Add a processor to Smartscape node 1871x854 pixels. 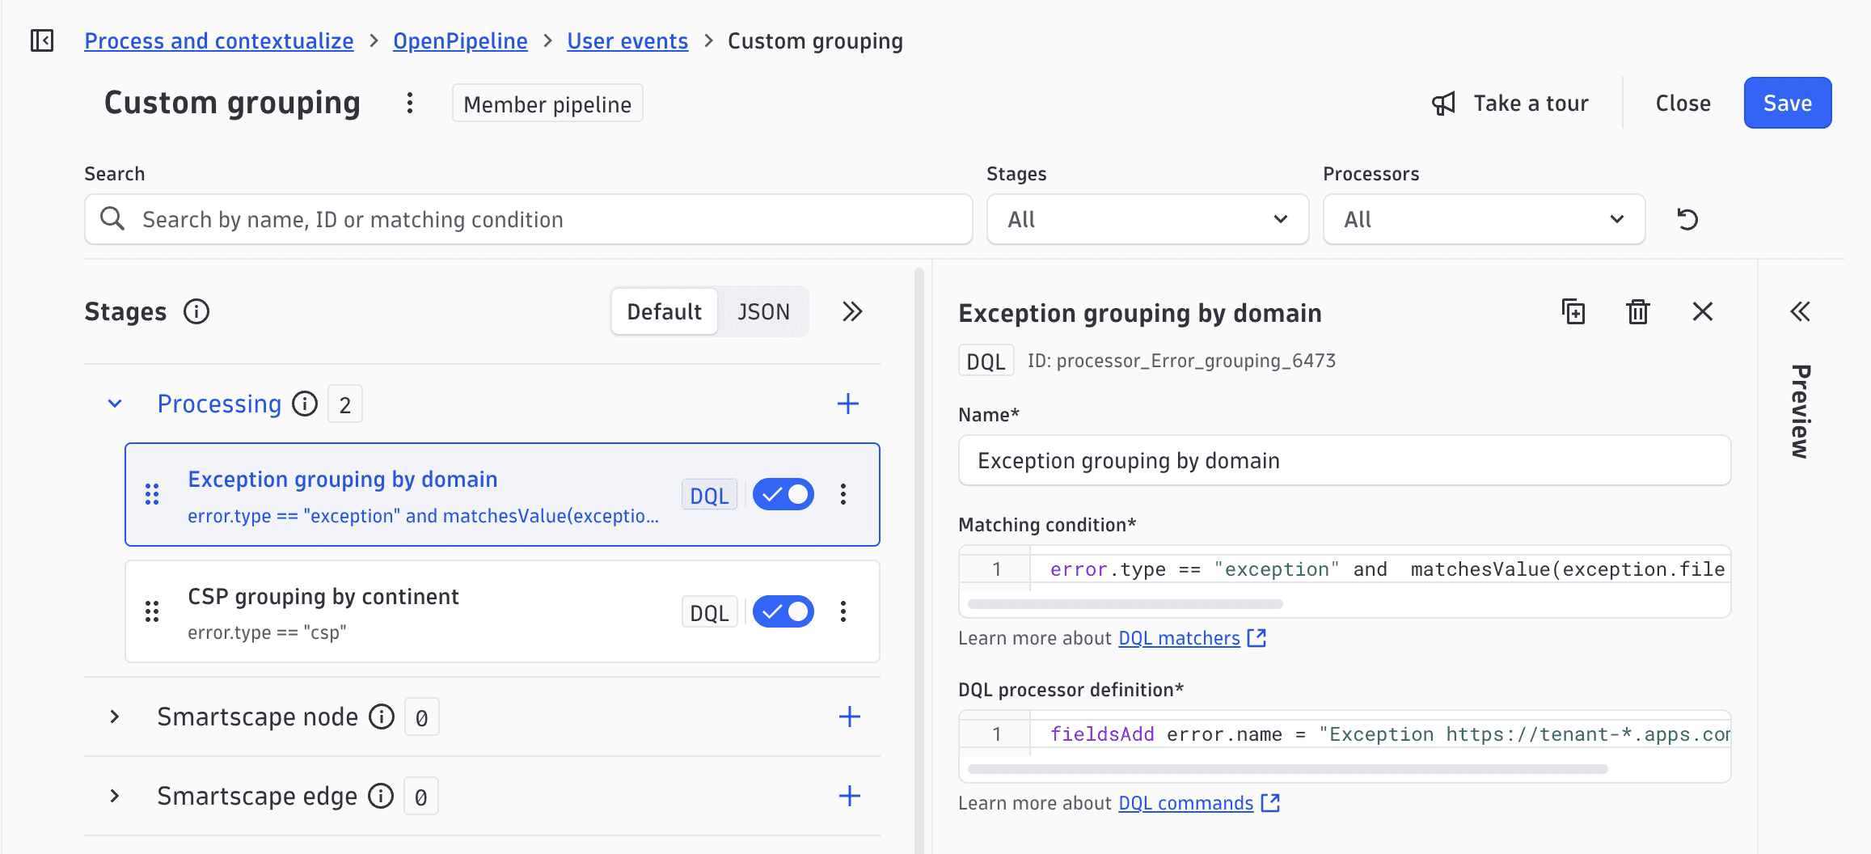(850, 717)
